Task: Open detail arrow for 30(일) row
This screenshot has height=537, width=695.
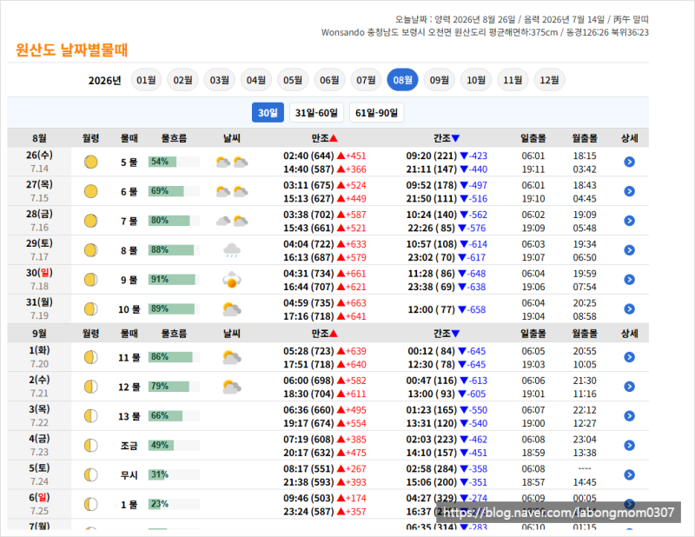Action: (629, 280)
